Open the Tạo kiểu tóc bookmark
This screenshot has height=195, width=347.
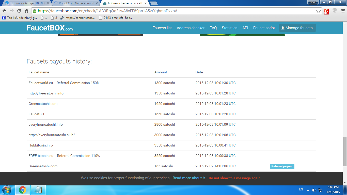point(19,18)
